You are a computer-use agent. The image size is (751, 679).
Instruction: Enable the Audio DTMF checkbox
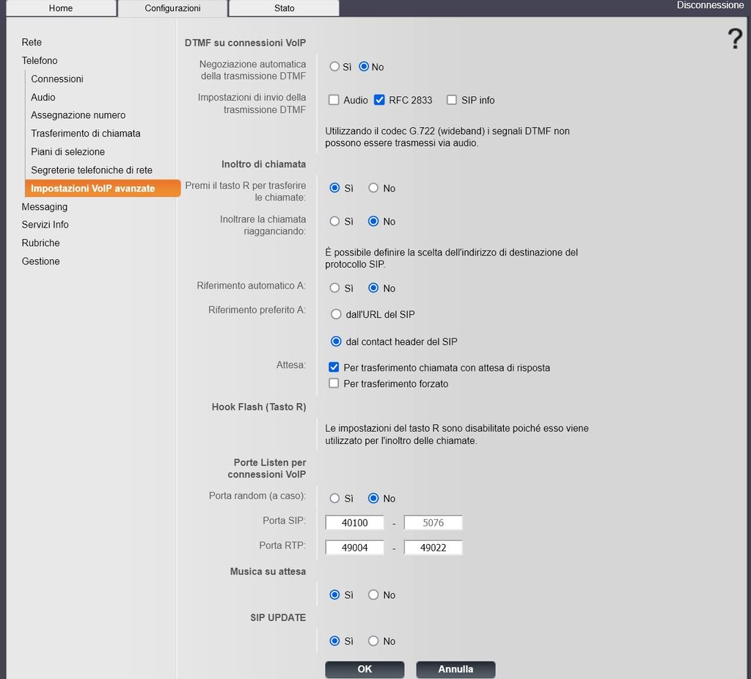click(334, 100)
